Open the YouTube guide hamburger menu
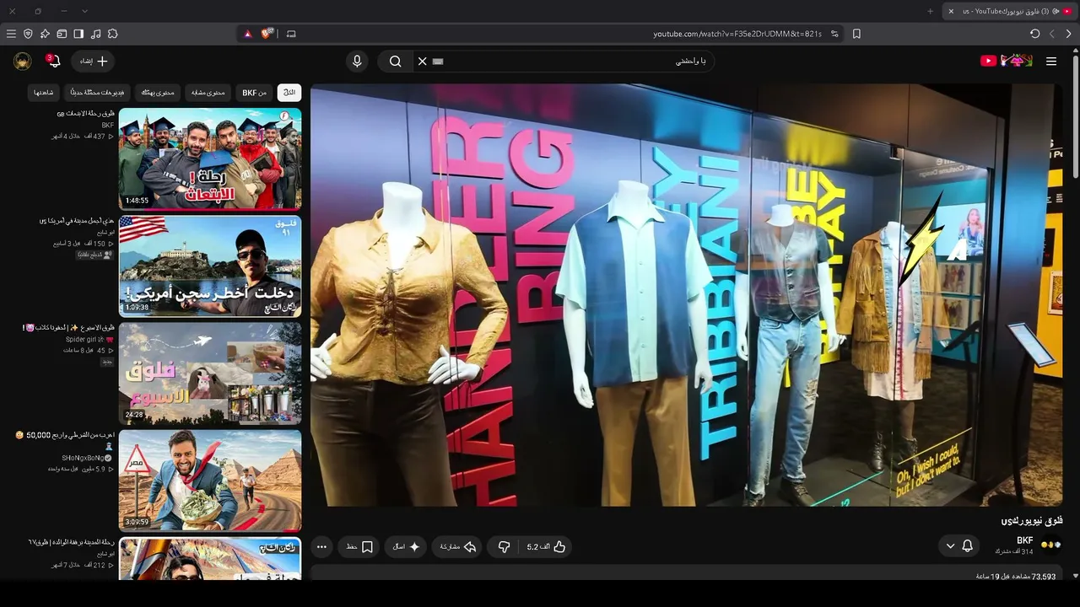The height and width of the screenshot is (607, 1080). point(1051,61)
